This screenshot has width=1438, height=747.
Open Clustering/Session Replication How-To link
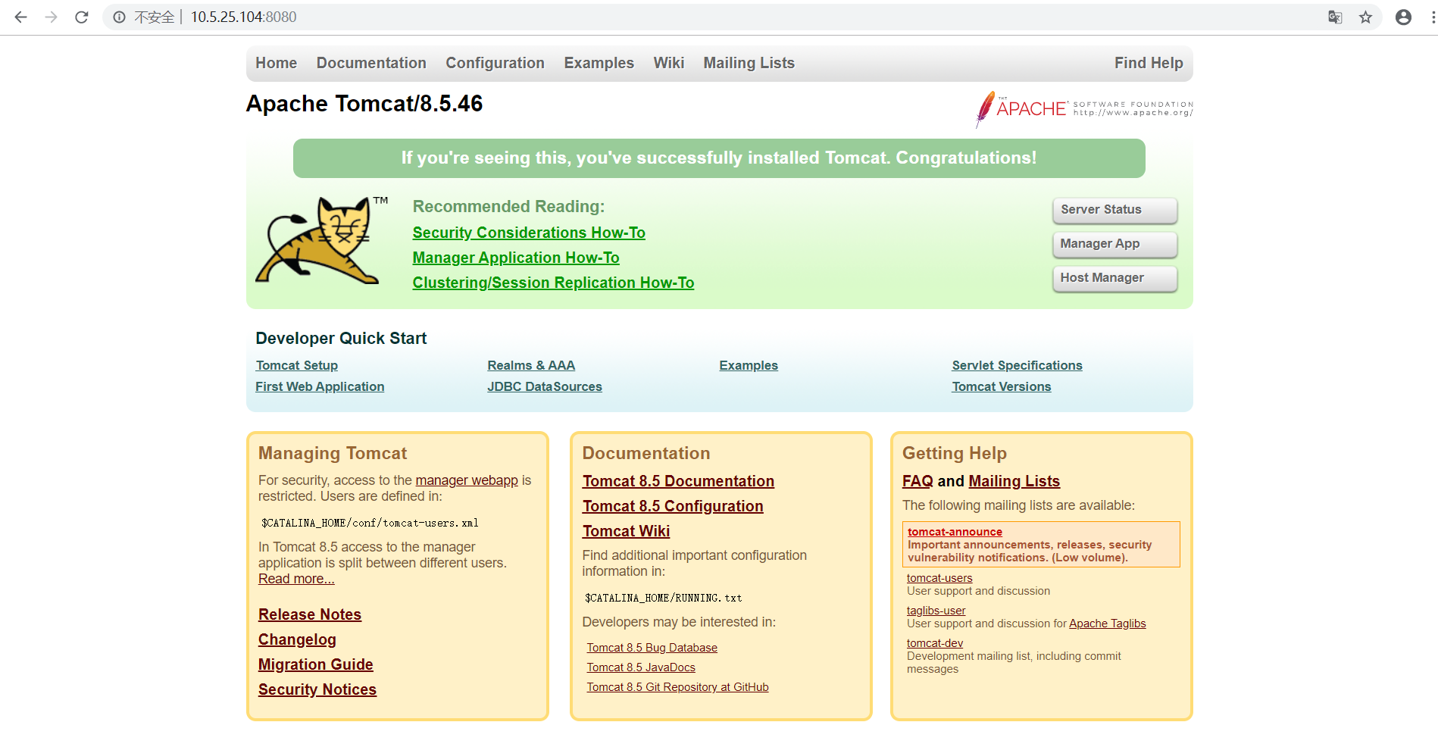coord(553,283)
